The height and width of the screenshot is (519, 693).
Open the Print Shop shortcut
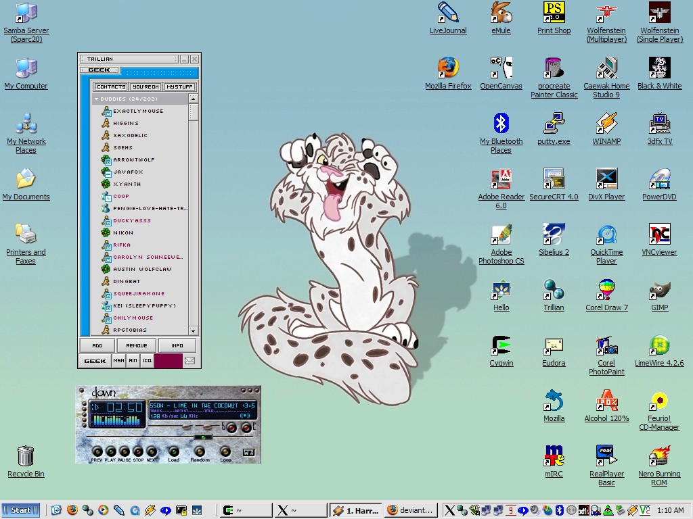click(x=554, y=19)
